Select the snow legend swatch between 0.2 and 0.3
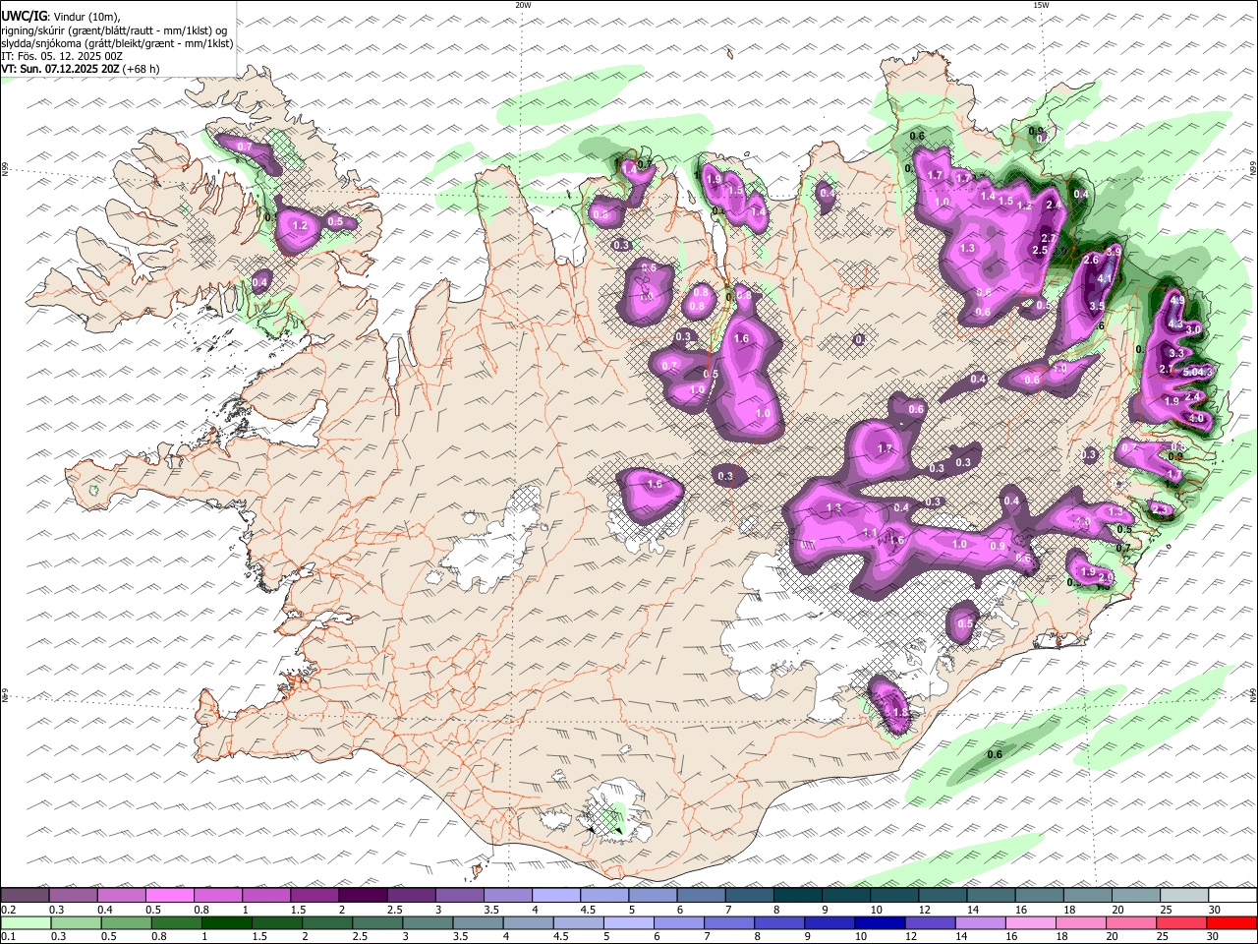 pos(26,896)
